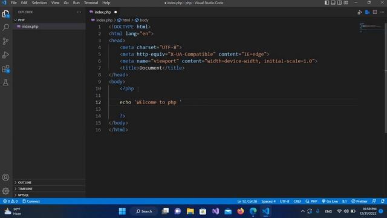387x218 pixels.
Task: Open the Go menu
Action: tap(66, 2)
